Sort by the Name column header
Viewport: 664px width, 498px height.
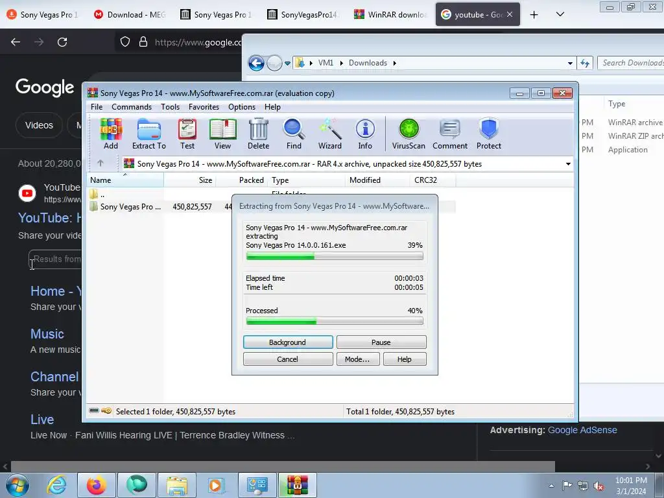coord(125,180)
